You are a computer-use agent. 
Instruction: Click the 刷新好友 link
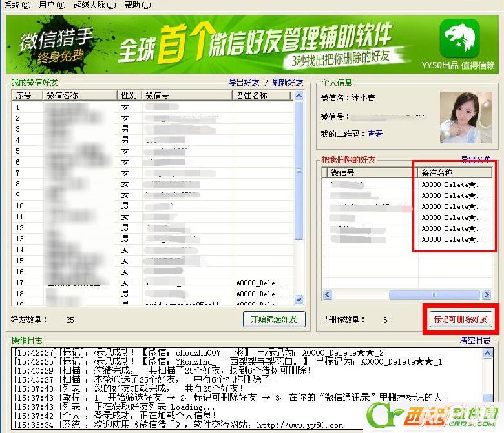[288, 83]
